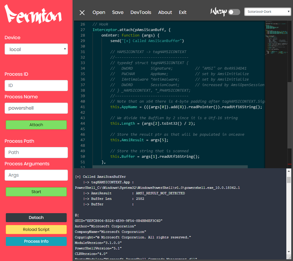Click the yellow Reload Script button
Screen dimensions: 293x261
click(x=36, y=229)
